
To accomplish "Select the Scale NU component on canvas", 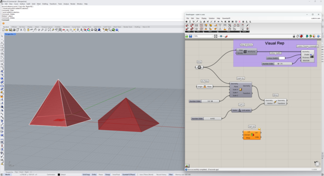I will pyautogui.click(x=241, y=90).
